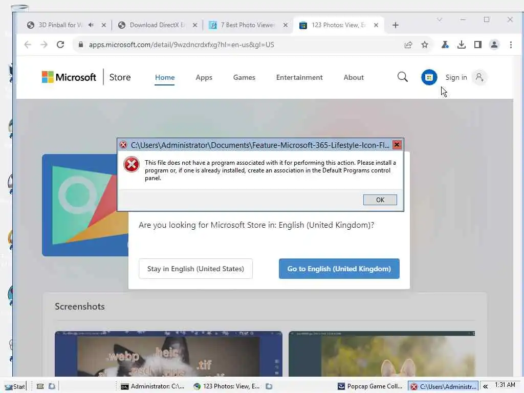This screenshot has width=524, height=393.
Task: Go back in browser history
Action: (x=28, y=45)
